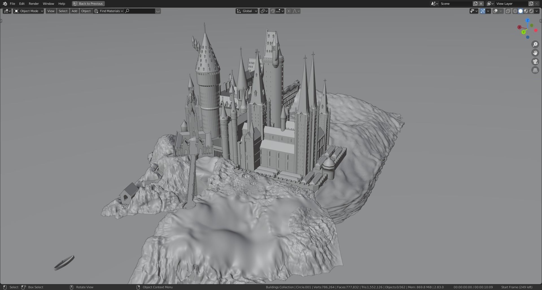542x290 pixels.
Task: Click the Verts:786,264 status text
Action: [324, 287]
